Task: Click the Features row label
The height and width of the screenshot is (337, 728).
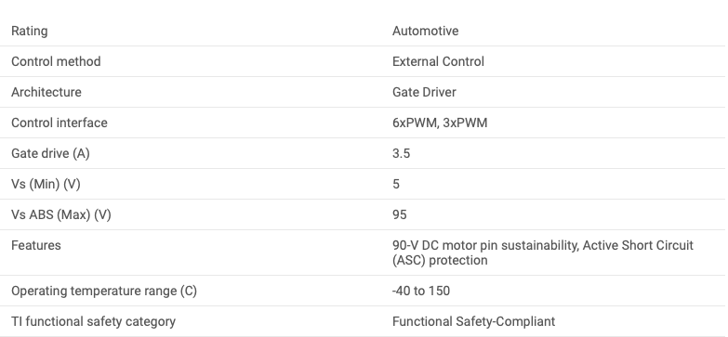Action: click(35, 245)
